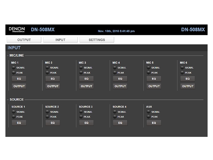This screenshot has width=213, height=160.
Task: Click SOURCE 3 PEAK indicator LED
Action: tap(81, 117)
